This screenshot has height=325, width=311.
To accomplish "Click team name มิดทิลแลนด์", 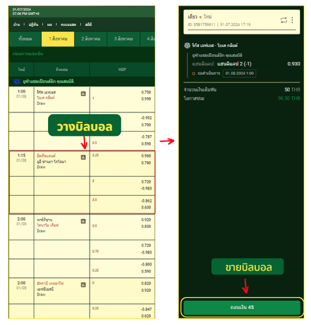I will (46, 156).
